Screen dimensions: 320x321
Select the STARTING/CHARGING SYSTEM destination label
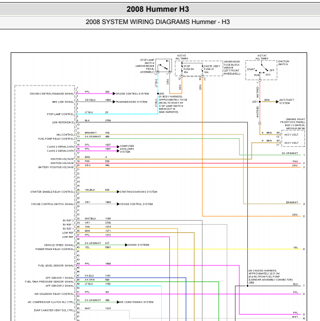(138, 192)
